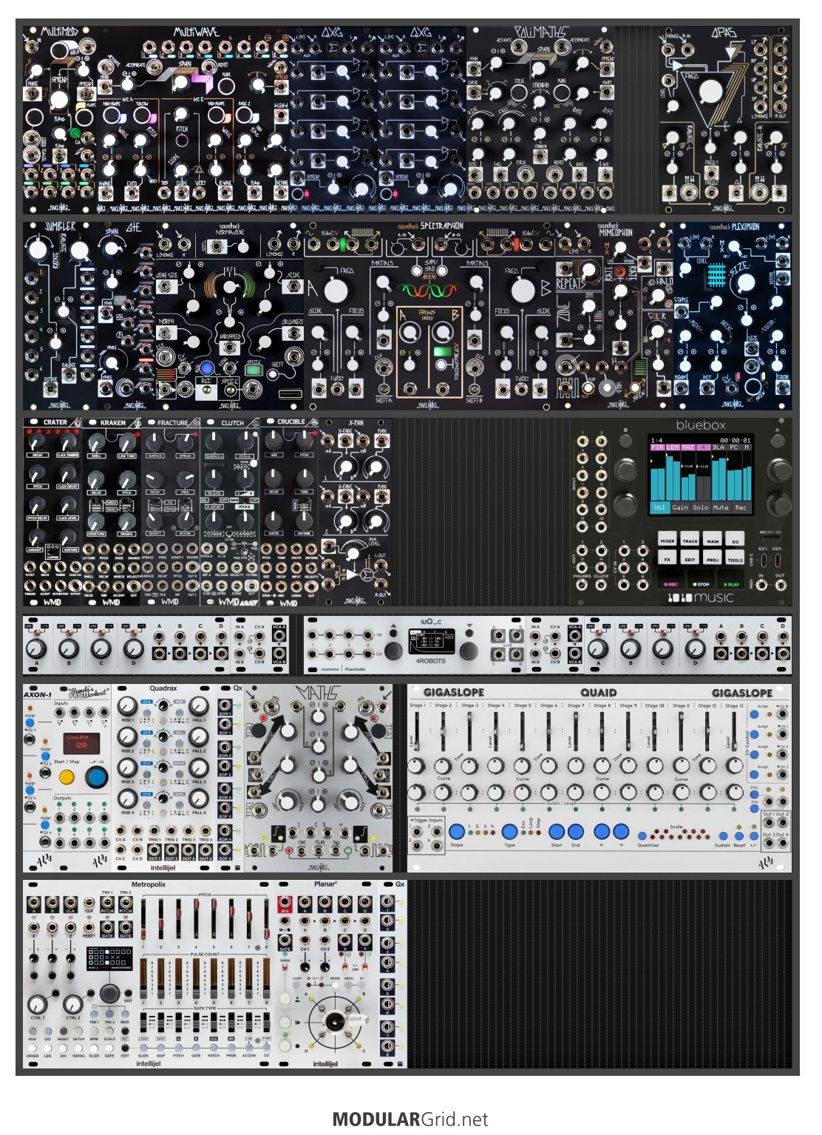
Task: Flip the SENSE switch on Planar
Action: click(286, 967)
